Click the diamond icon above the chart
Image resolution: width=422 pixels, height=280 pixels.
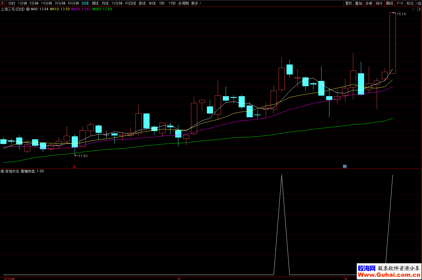tap(413, 9)
